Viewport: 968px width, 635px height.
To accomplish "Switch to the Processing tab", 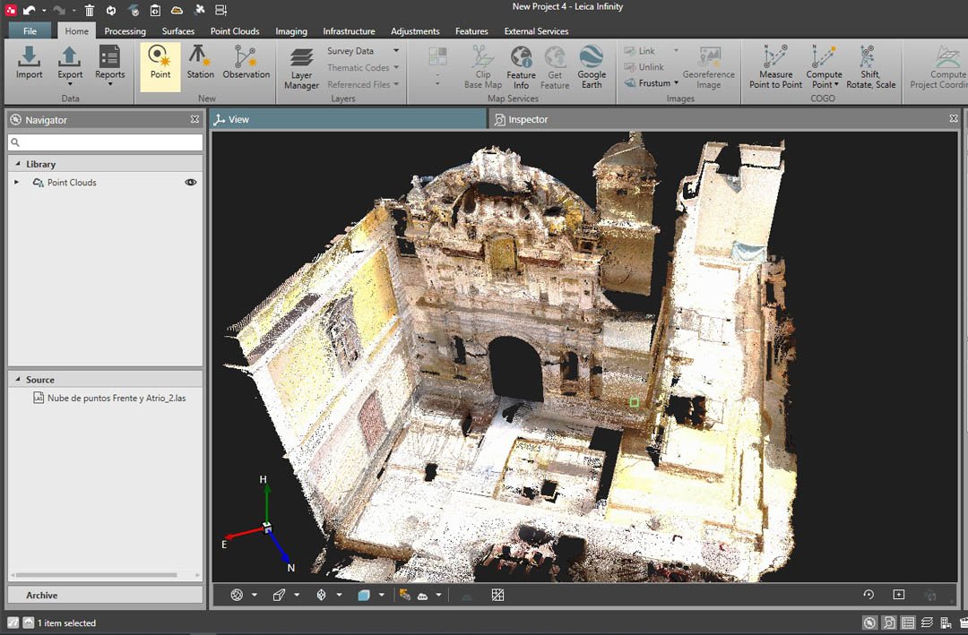I will [125, 30].
